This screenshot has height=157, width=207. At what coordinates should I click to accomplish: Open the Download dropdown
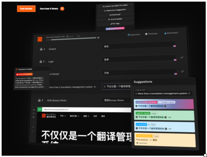click(x=171, y=33)
